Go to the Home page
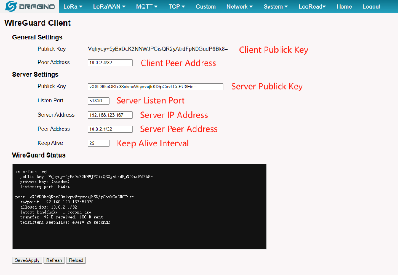Screen dimensions: 398x275 [344, 6]
